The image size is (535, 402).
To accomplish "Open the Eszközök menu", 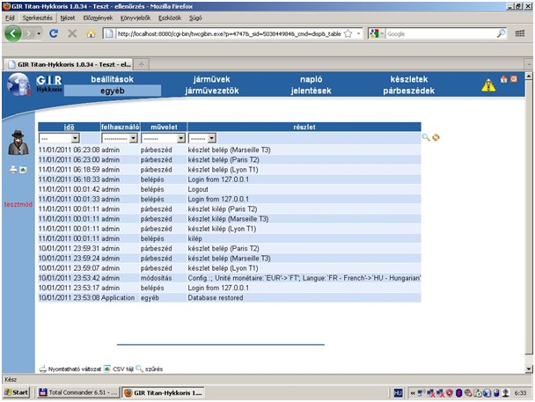I will point(170,18).
